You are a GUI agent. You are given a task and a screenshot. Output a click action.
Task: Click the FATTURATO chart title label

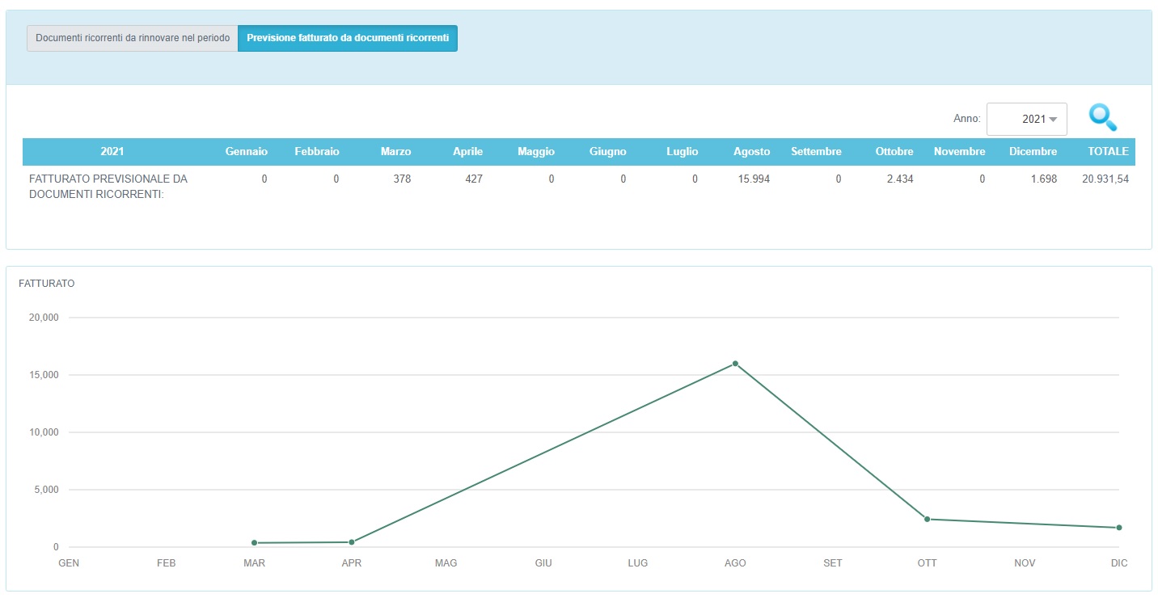[x=47, y=284]
